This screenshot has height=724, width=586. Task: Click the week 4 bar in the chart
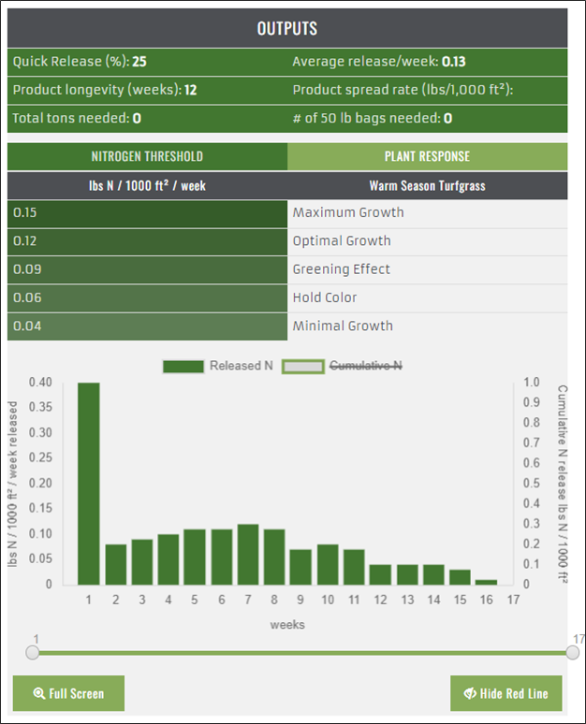(168, 559)
